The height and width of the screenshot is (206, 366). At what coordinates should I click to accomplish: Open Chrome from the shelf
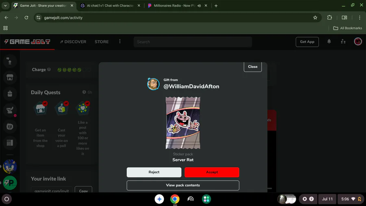[175, 199]
